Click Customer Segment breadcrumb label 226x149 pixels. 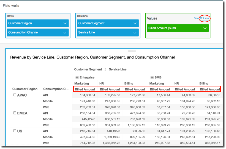pos(88,69)
